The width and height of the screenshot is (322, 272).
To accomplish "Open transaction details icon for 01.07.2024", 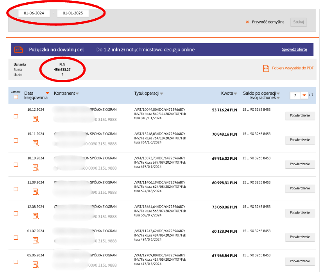I will (36, 240).
